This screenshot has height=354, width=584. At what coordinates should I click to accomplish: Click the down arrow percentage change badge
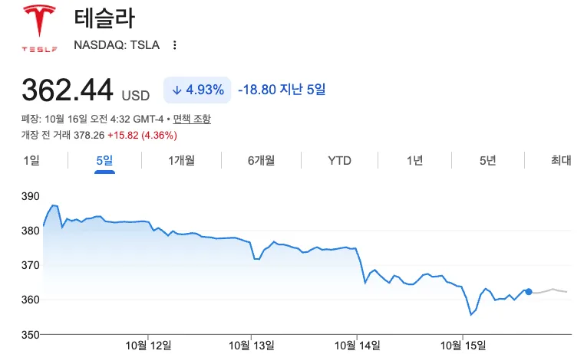tap(197, 90)
